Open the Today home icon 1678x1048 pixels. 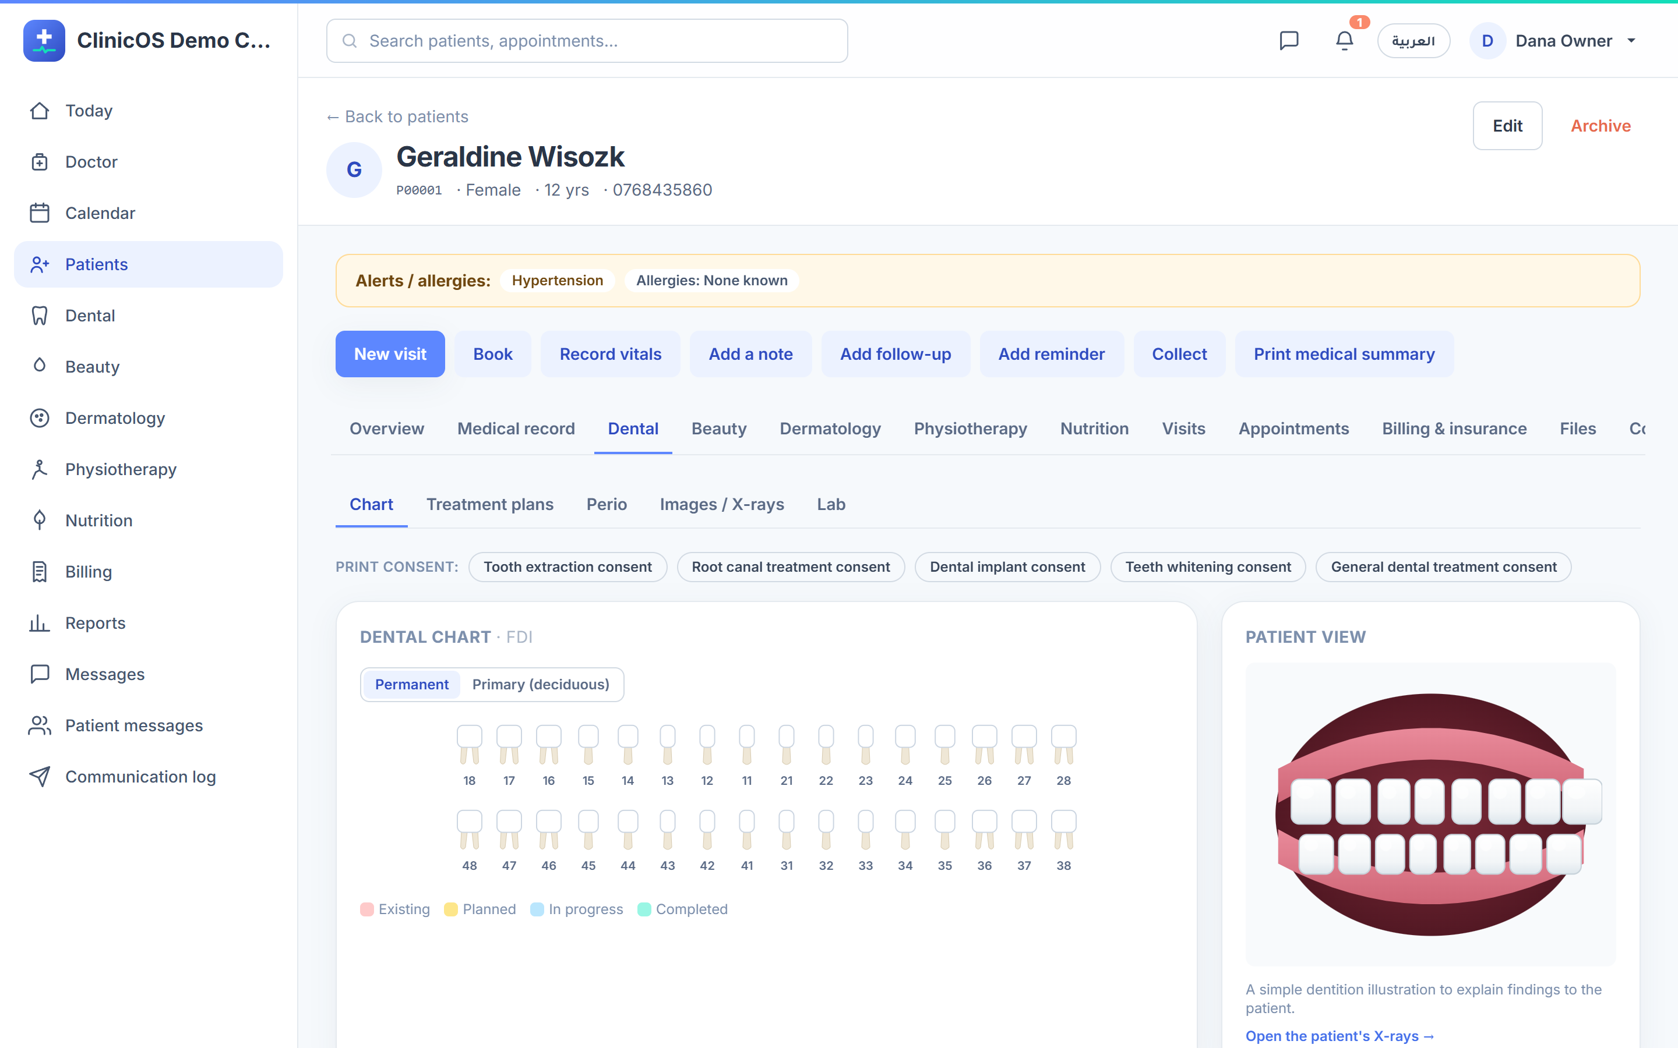tap(40, 111)
